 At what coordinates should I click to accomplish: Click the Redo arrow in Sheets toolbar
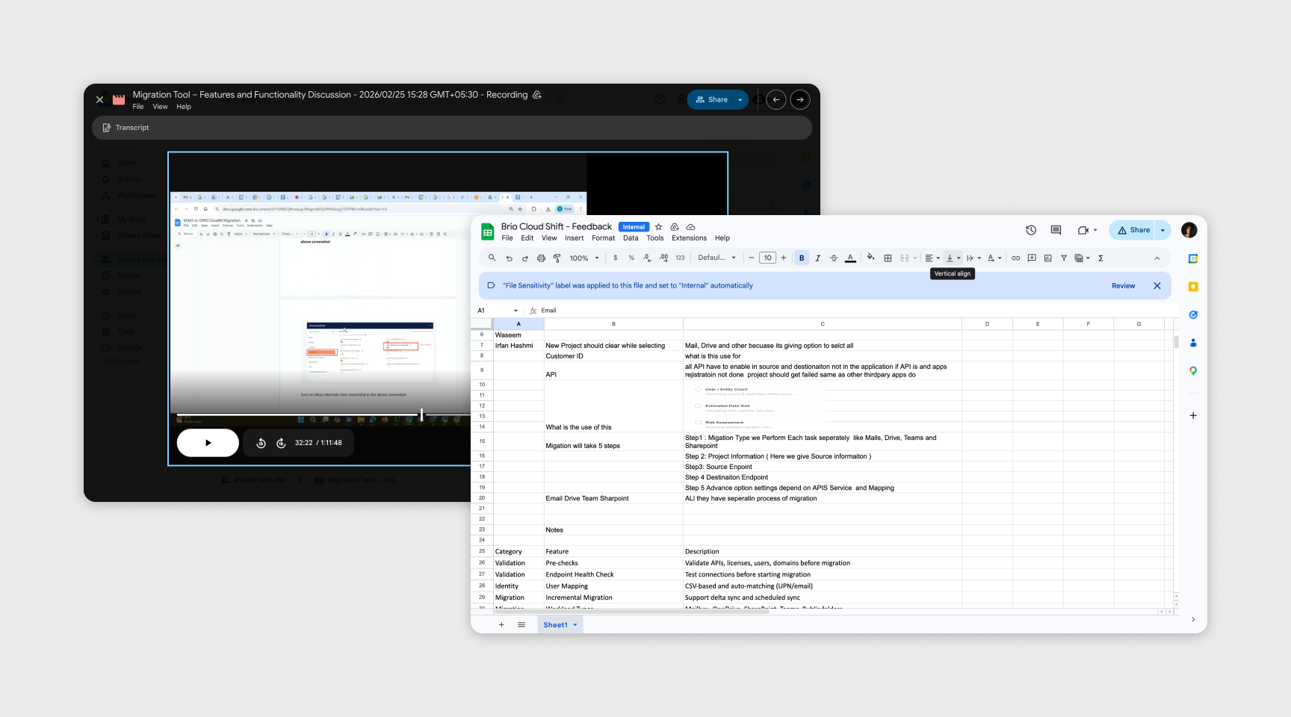point(525,258)
